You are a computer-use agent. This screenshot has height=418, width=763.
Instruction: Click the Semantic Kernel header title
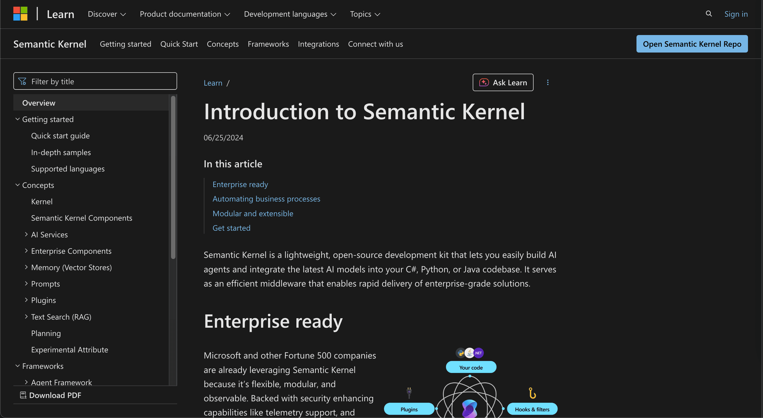(x=50, y=44)
